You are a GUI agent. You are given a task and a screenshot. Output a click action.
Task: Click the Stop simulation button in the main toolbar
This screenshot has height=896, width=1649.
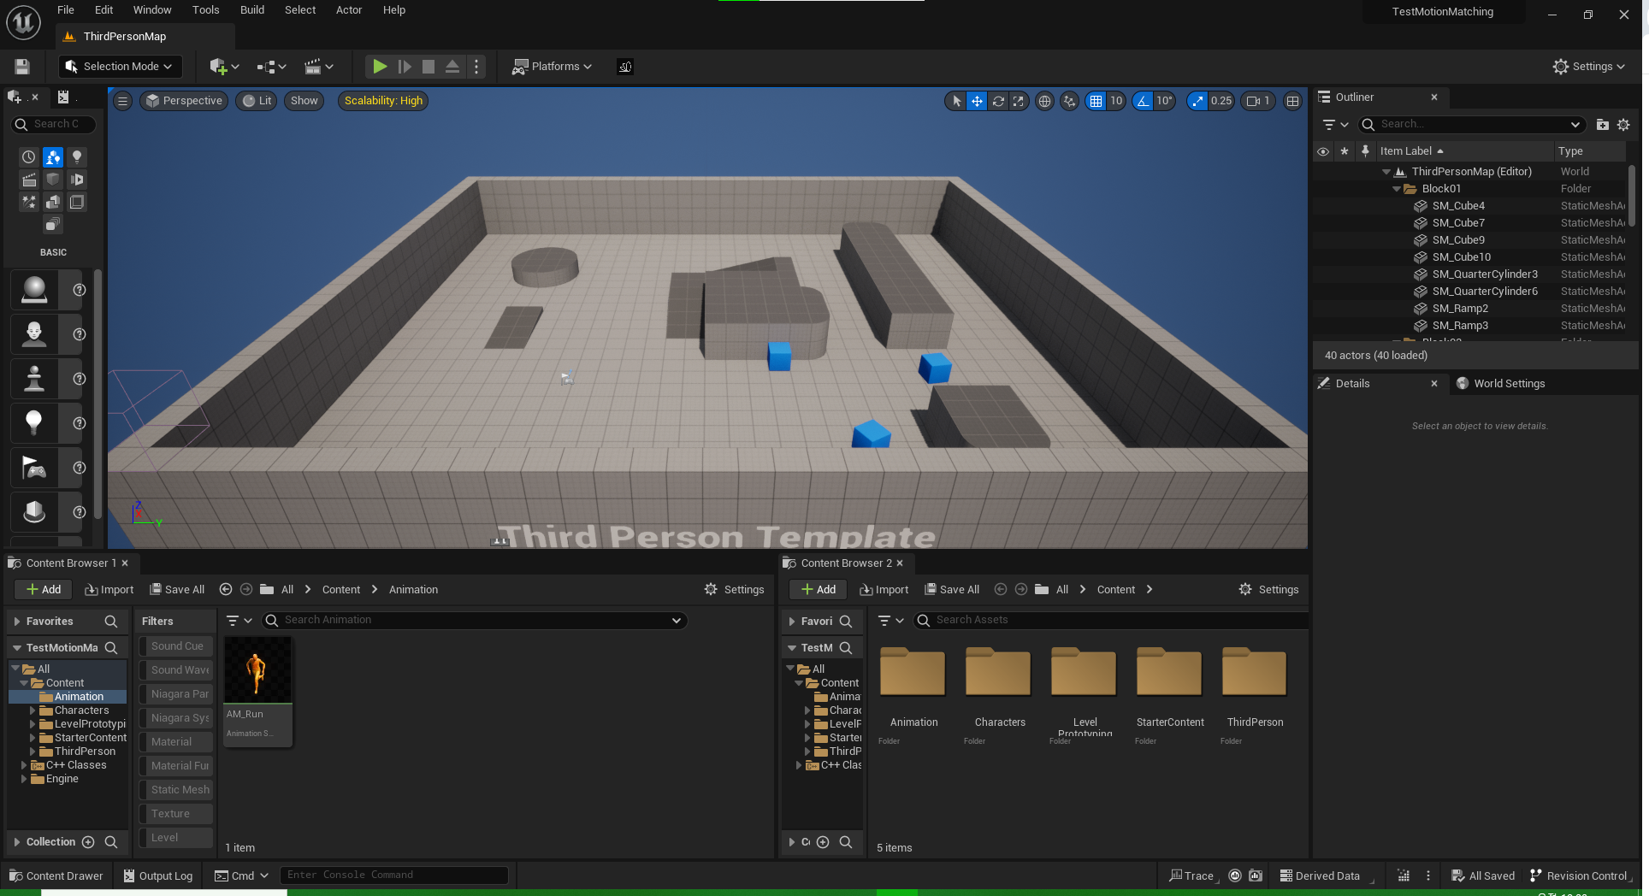tap(429, 67)
